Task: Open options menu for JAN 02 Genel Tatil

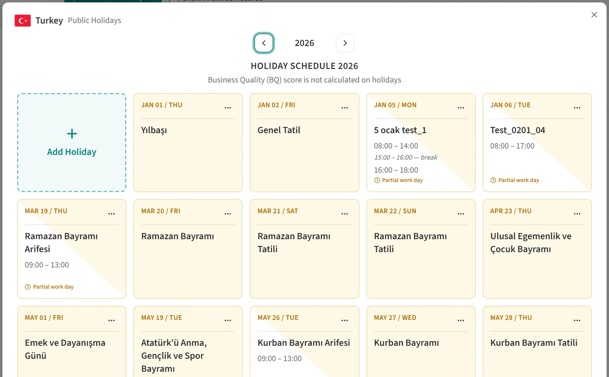Action: click(x=344, y=108)
